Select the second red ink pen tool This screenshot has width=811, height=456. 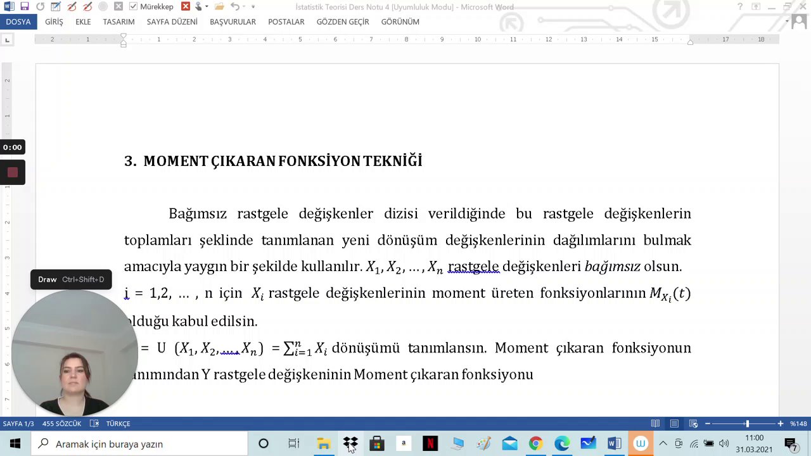tap(87, 6)
